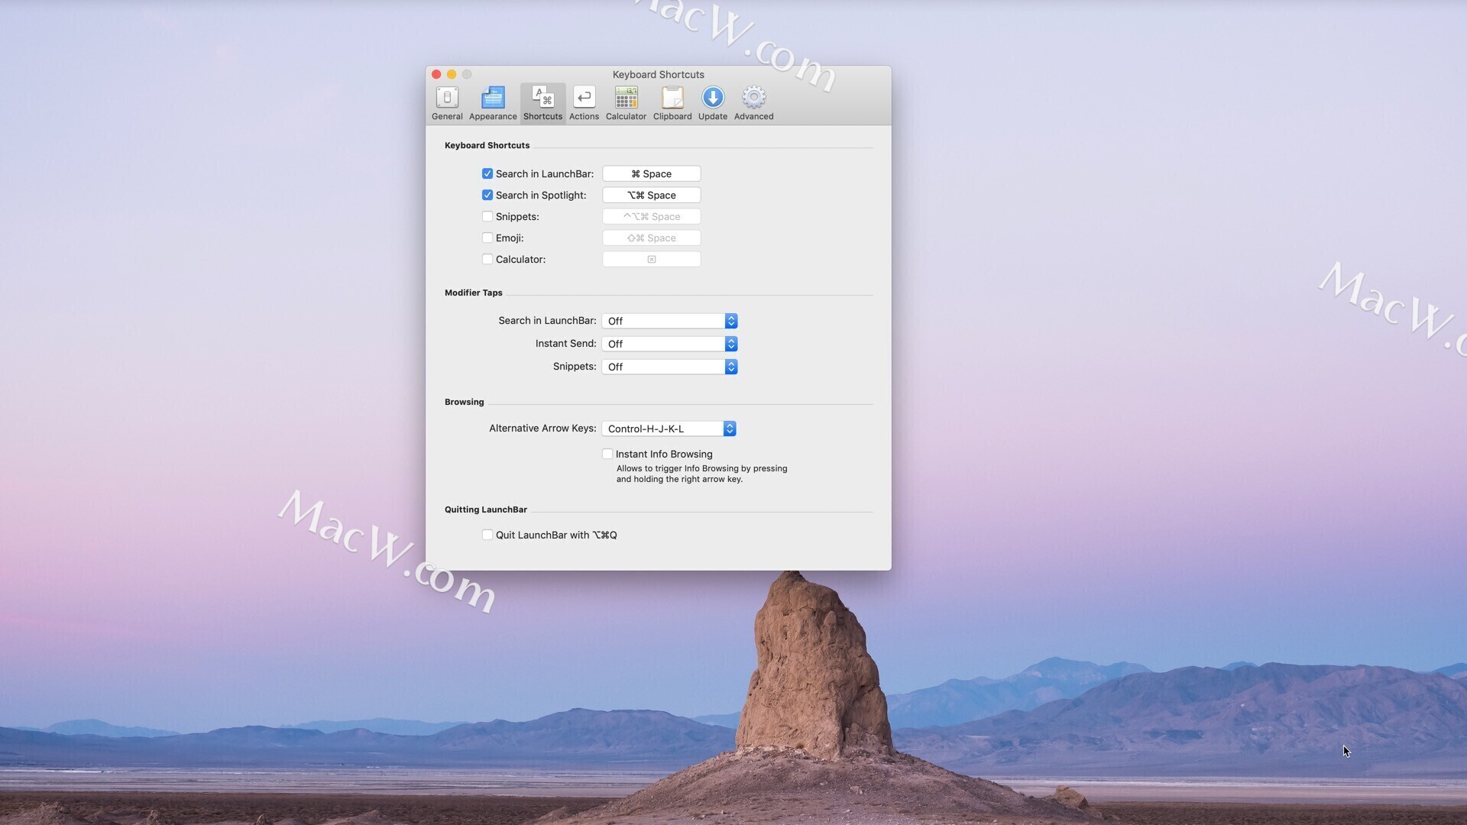The height and width of the screenshot is (825, 1467).
Task: Click the Browsing section label
Action: pyautogui.click(x=465, y=402)
